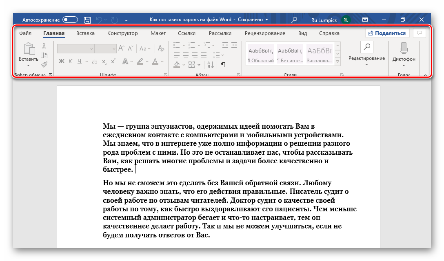Open the Вставка ribbon tab
The width and height of the screenshot is (444, 261).
[85, 33]
